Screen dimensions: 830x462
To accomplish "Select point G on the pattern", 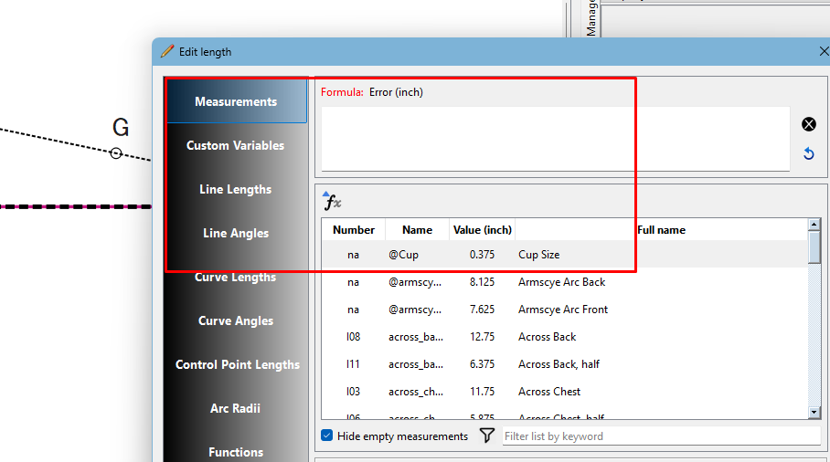I will coord(116,153).
